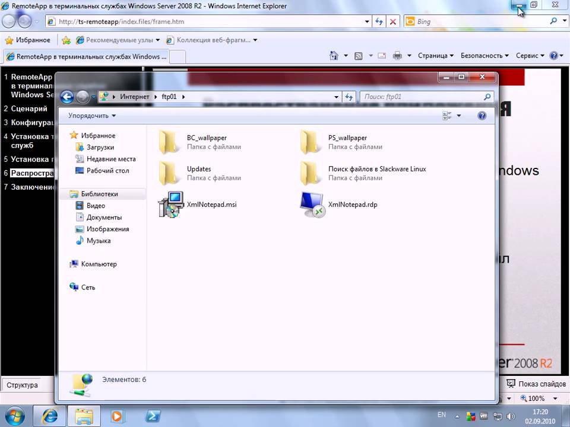
Task: Click Internet Explorer refresh button
Action: point(379,21)
